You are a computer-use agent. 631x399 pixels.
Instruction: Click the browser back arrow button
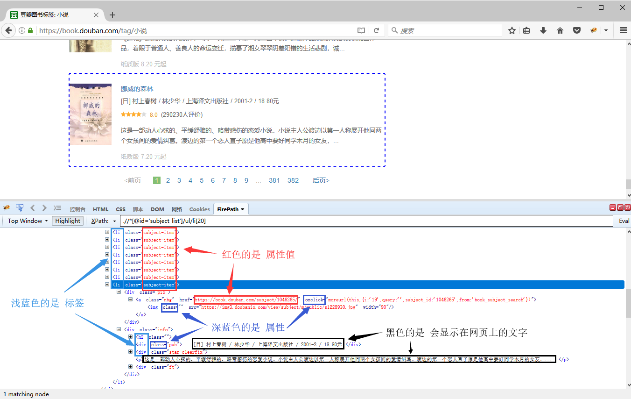(8, 30)
